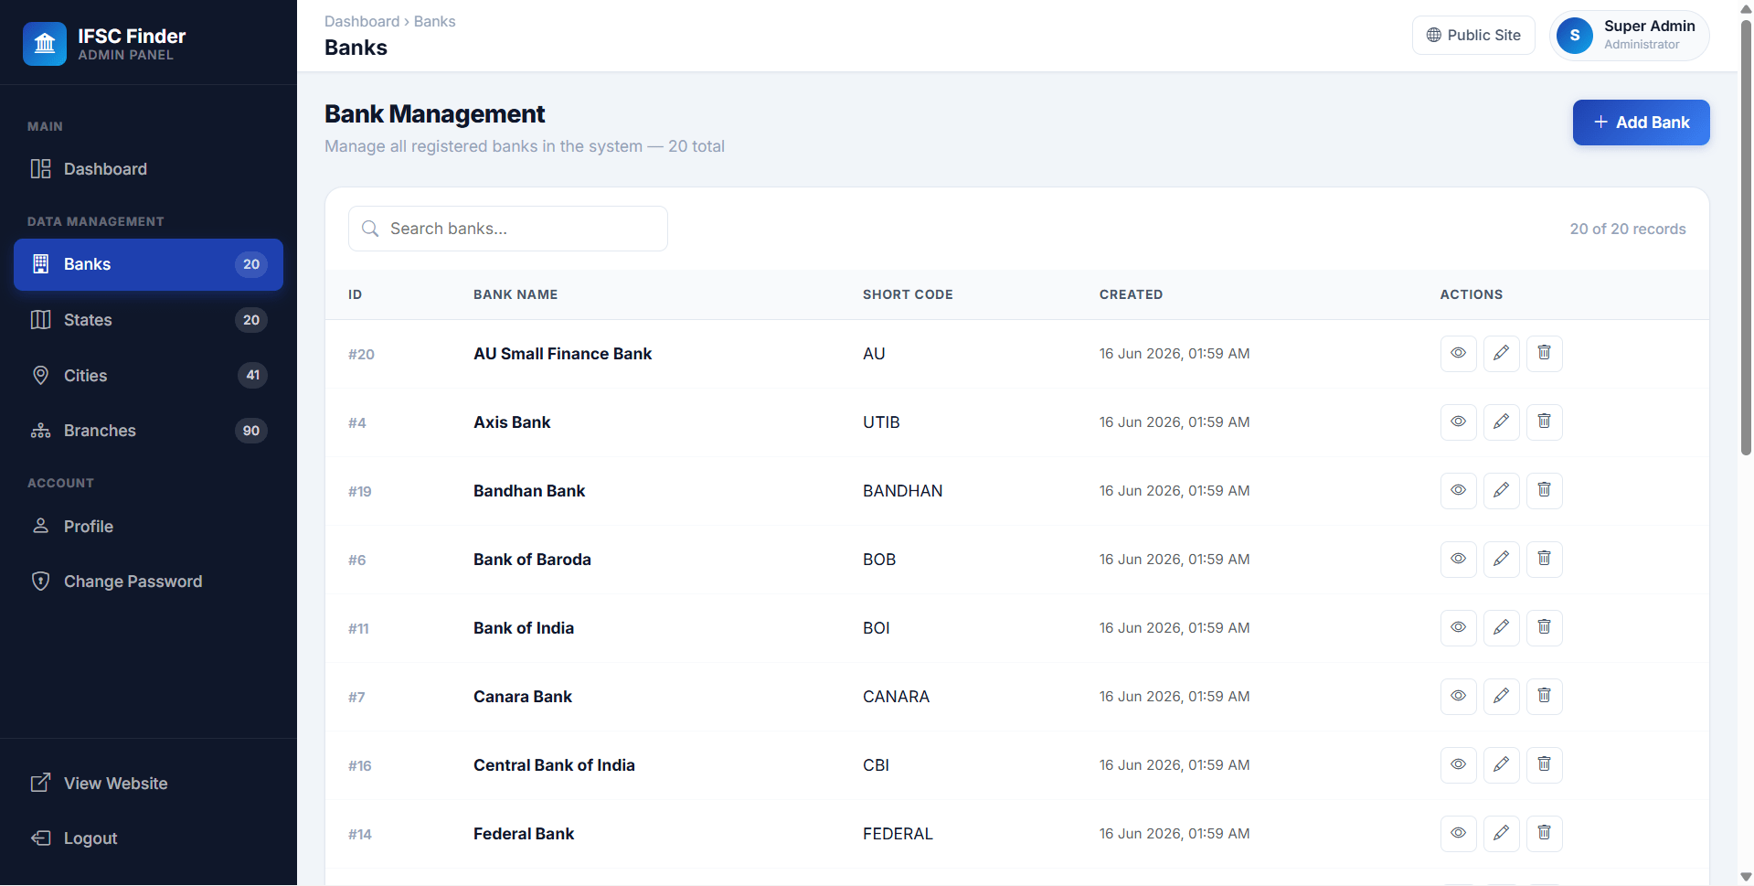Click the FEDERAL short code cell

pyautogui.click(x=898, y=834)
